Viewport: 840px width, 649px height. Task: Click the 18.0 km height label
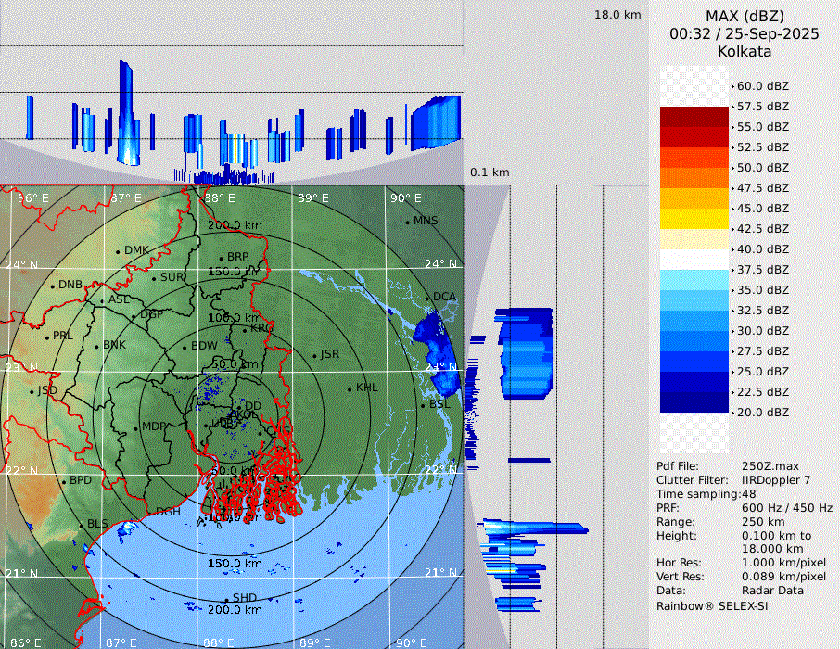617,15
